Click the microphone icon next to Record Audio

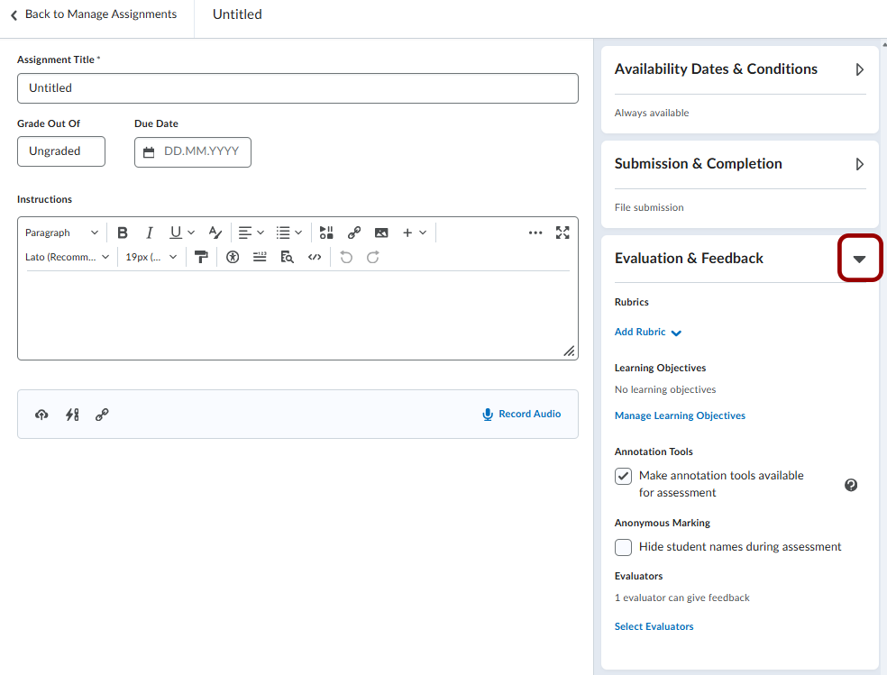(x=488, y=415)
